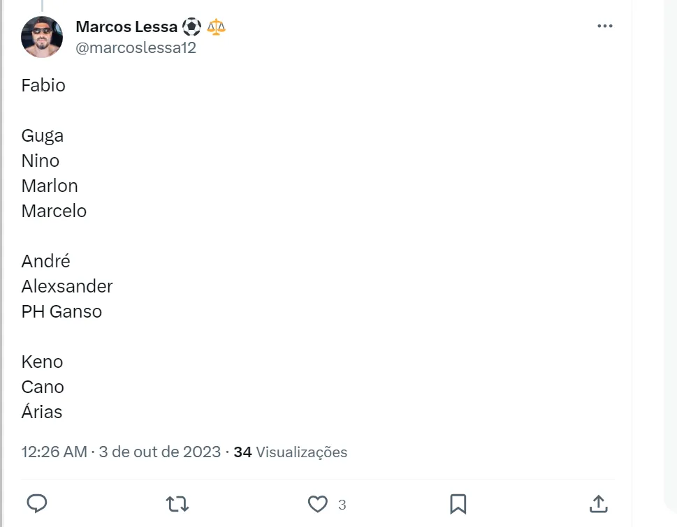Viewport: 677px width, 527px height.
Task: Bookmark this tweet
Action: point(458,504)
